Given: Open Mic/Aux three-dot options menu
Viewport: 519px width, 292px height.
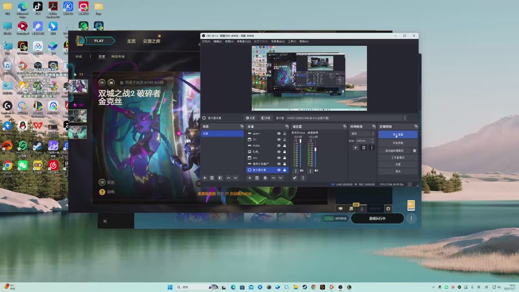Looking at the screenshot, I should (x=296, y=171).
